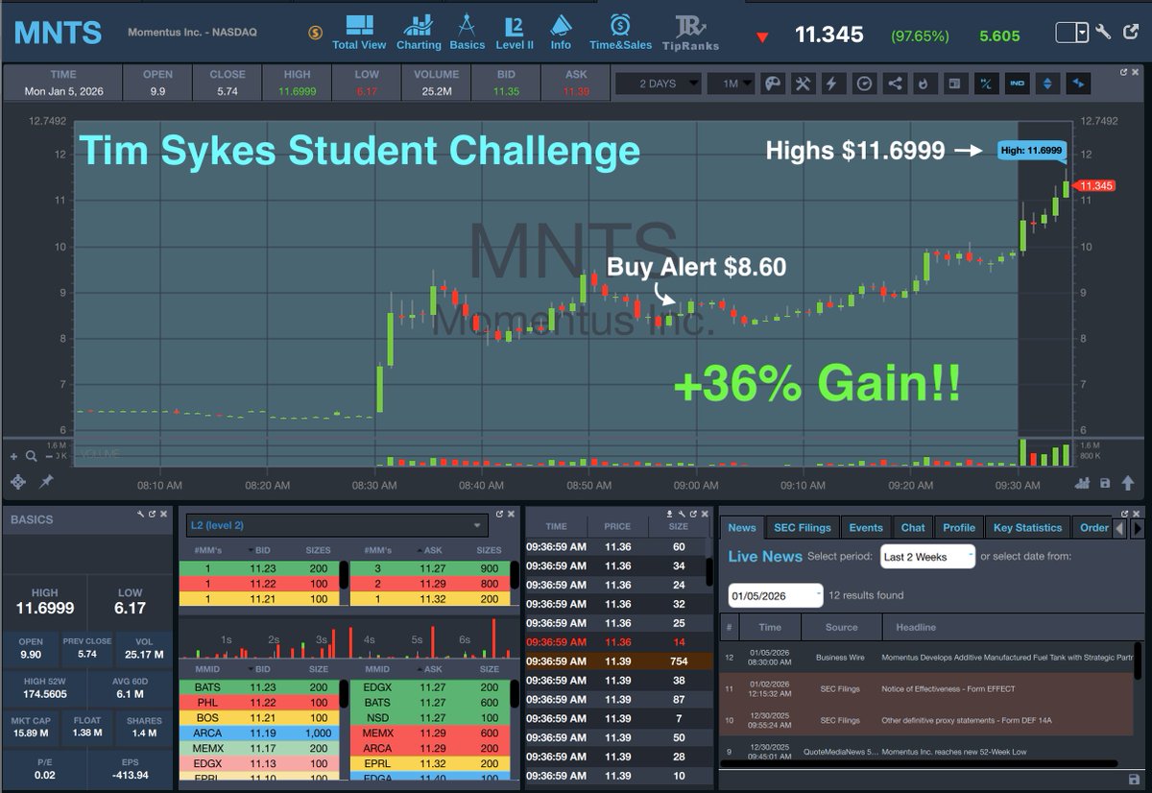Zoom in chart with plus icon
Screen dimensions: 1152x793
13,457
